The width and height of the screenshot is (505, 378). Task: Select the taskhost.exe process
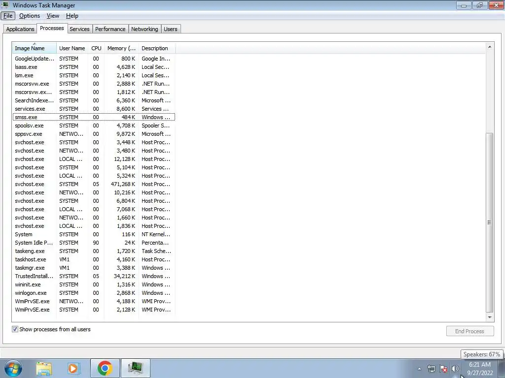[94, 259]
